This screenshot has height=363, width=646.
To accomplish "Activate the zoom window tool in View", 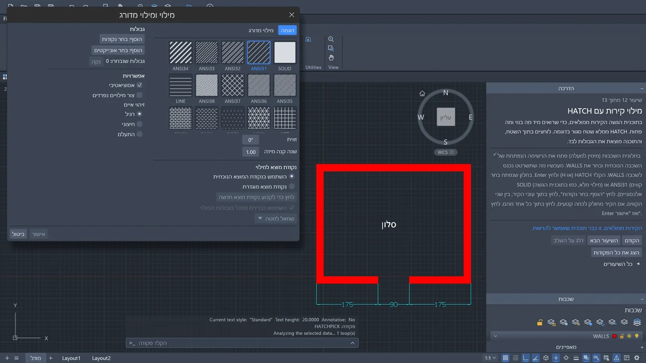I will point(331,48).
